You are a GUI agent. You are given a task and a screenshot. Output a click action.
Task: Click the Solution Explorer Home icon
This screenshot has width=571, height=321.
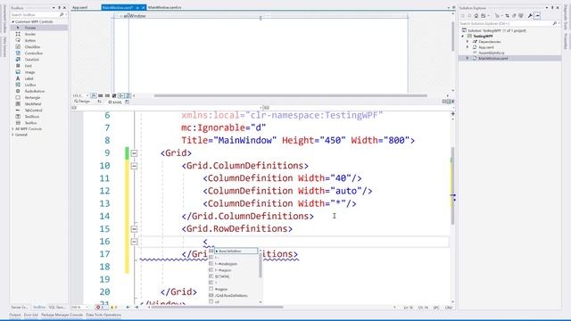coord(476,16)
